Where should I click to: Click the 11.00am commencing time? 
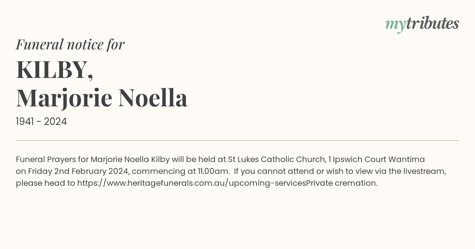[x=213, y=172]
